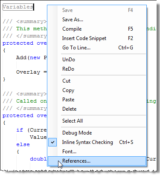Click the Add(new code line
The height and width of the screenshot is (175, 160).
(x=32, y=57)
